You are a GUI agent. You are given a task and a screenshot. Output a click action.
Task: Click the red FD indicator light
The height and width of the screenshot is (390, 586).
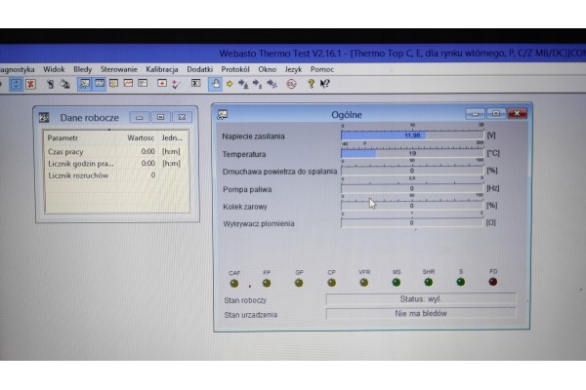(x=493, y=282)
